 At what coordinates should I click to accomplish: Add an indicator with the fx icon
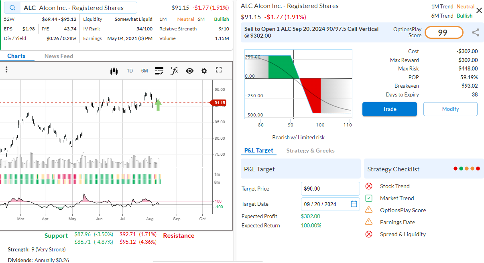coord(174,70)
